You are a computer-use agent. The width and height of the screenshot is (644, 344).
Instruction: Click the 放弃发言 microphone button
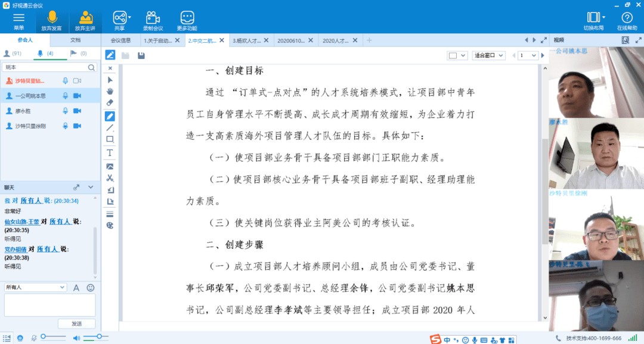(x=52, y=21)
